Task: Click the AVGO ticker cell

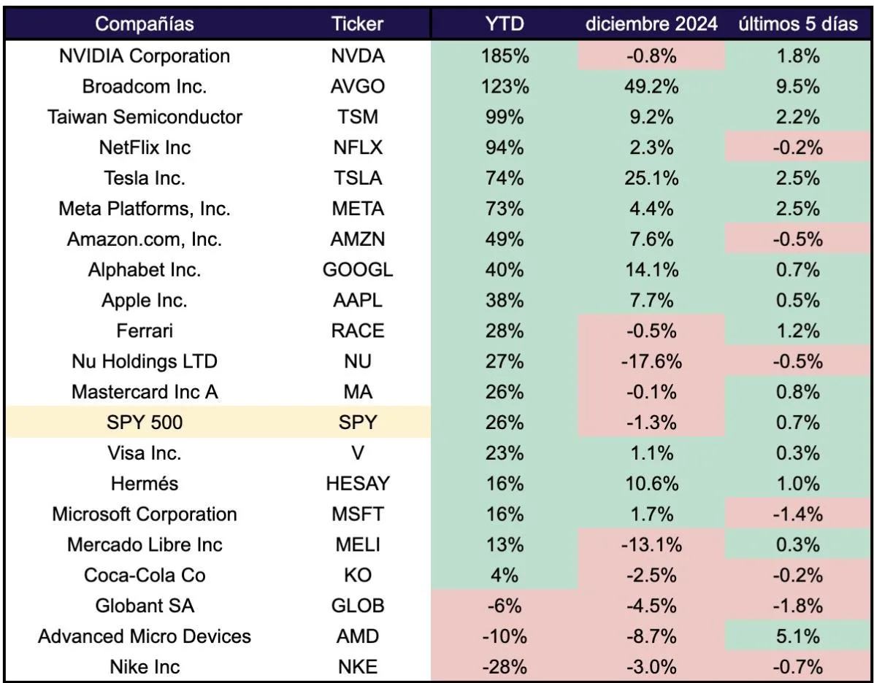Action: (x=357, y=86)
